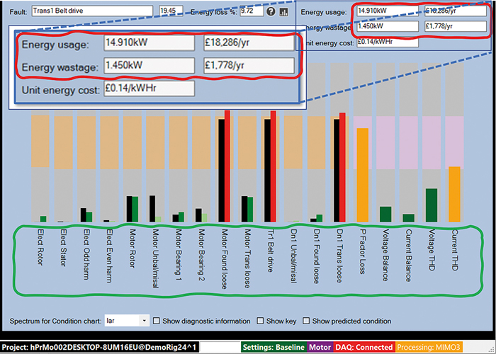
Task: Click the help question mark icon
Action: (270, 11)
